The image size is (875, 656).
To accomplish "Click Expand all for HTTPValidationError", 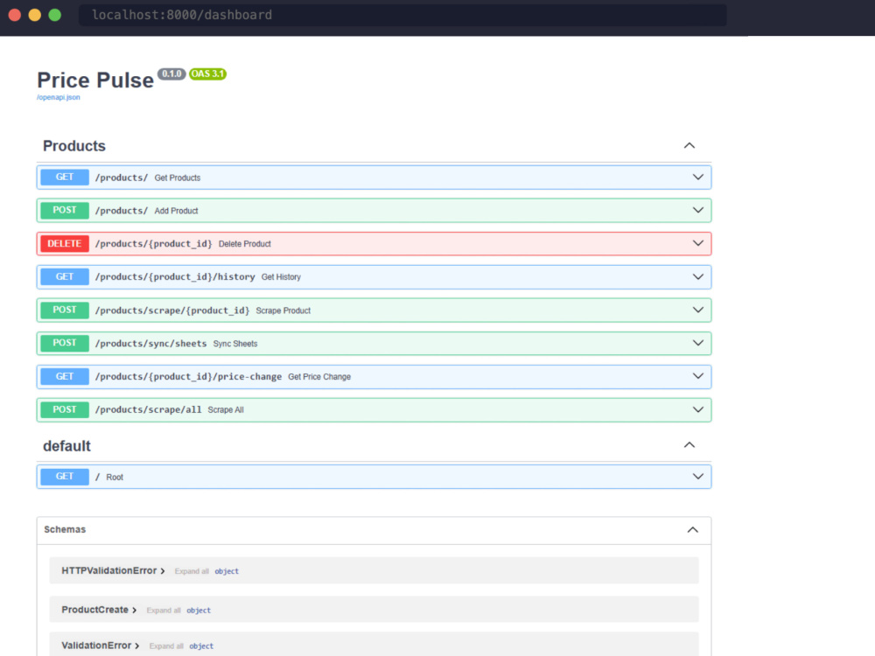I will click(x=192, y=571).
